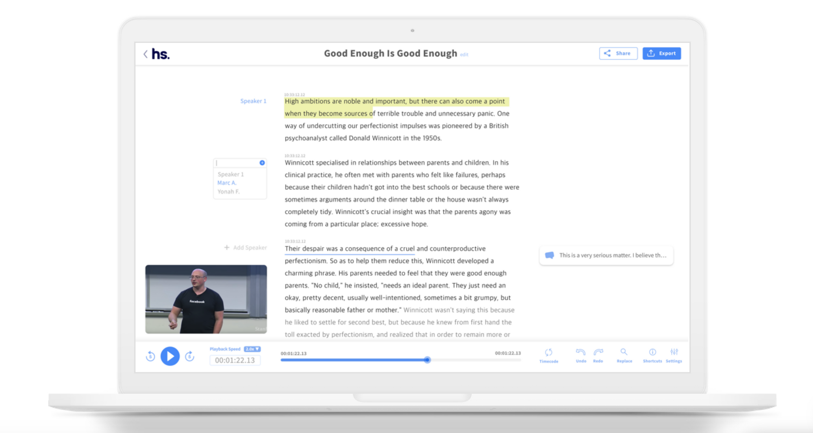Image resolution: width=813 pixels, height=433 pixels.
Task: Click the playback progress slider handle
Action: (x=427, y=360)
